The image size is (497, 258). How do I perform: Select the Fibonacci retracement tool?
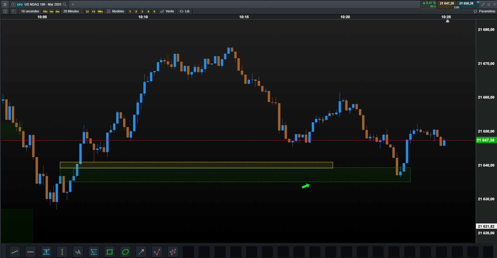(94, 252)
